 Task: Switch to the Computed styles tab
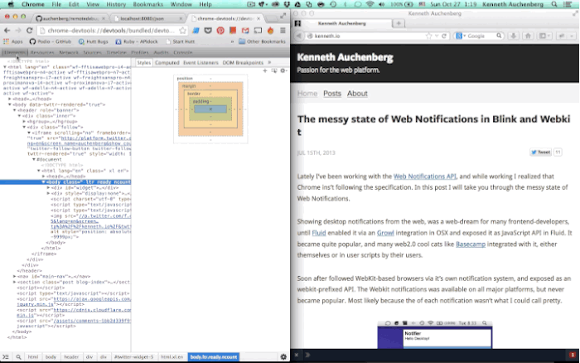(167, 62)
